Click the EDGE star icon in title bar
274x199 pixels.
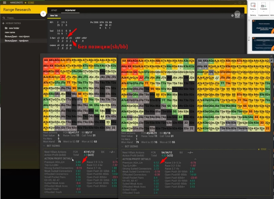click(25, 3)
